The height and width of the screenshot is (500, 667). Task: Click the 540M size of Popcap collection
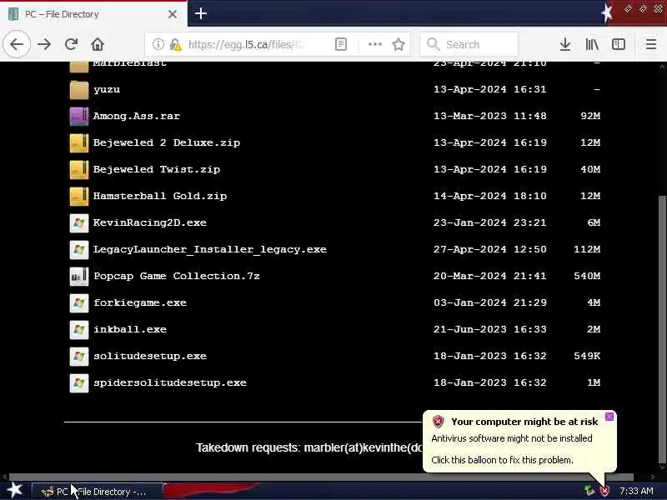(587, 276)
